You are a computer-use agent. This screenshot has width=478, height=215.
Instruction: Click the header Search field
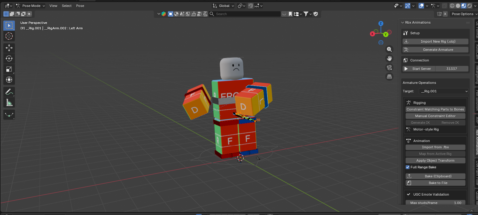[245, 14]
